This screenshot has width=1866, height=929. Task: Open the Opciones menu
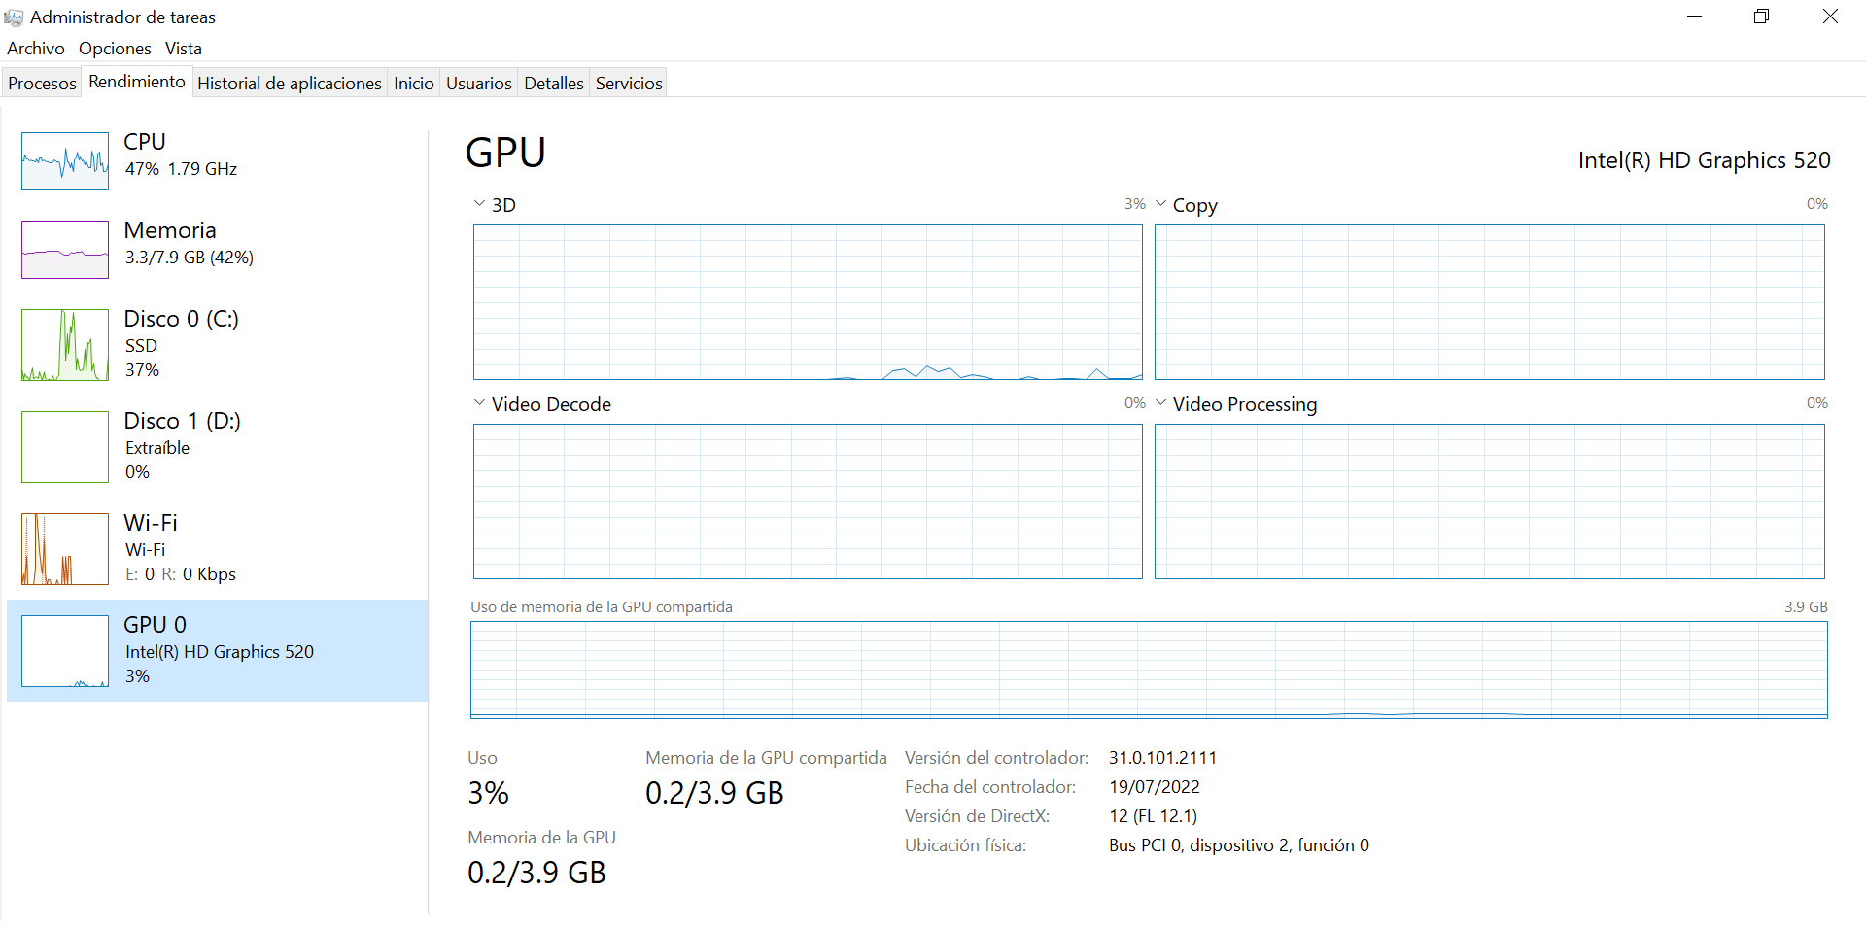pyautogui.click(x=115, y=49)
